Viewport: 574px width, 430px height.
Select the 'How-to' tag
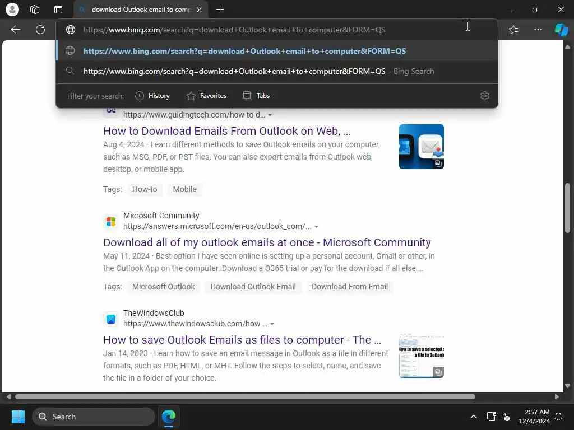coord(145,189)
